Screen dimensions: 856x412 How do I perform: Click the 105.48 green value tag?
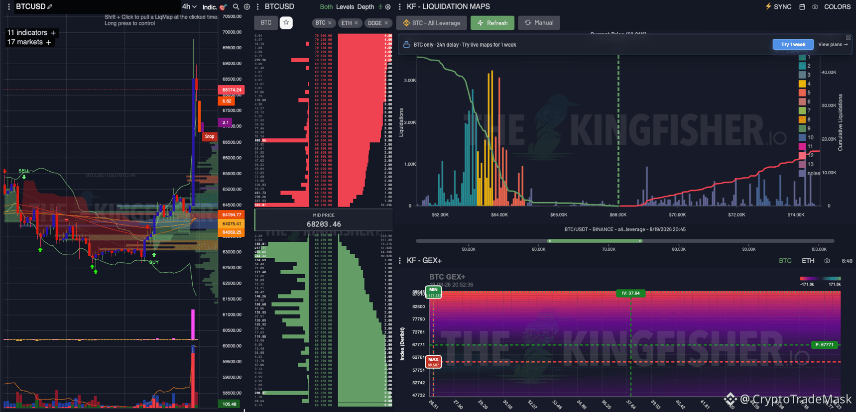230,404
